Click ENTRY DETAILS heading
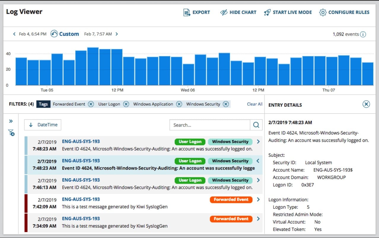 pos(285,105)
